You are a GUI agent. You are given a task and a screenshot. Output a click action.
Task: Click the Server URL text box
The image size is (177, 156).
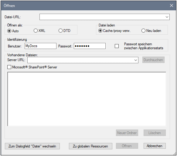80,60
